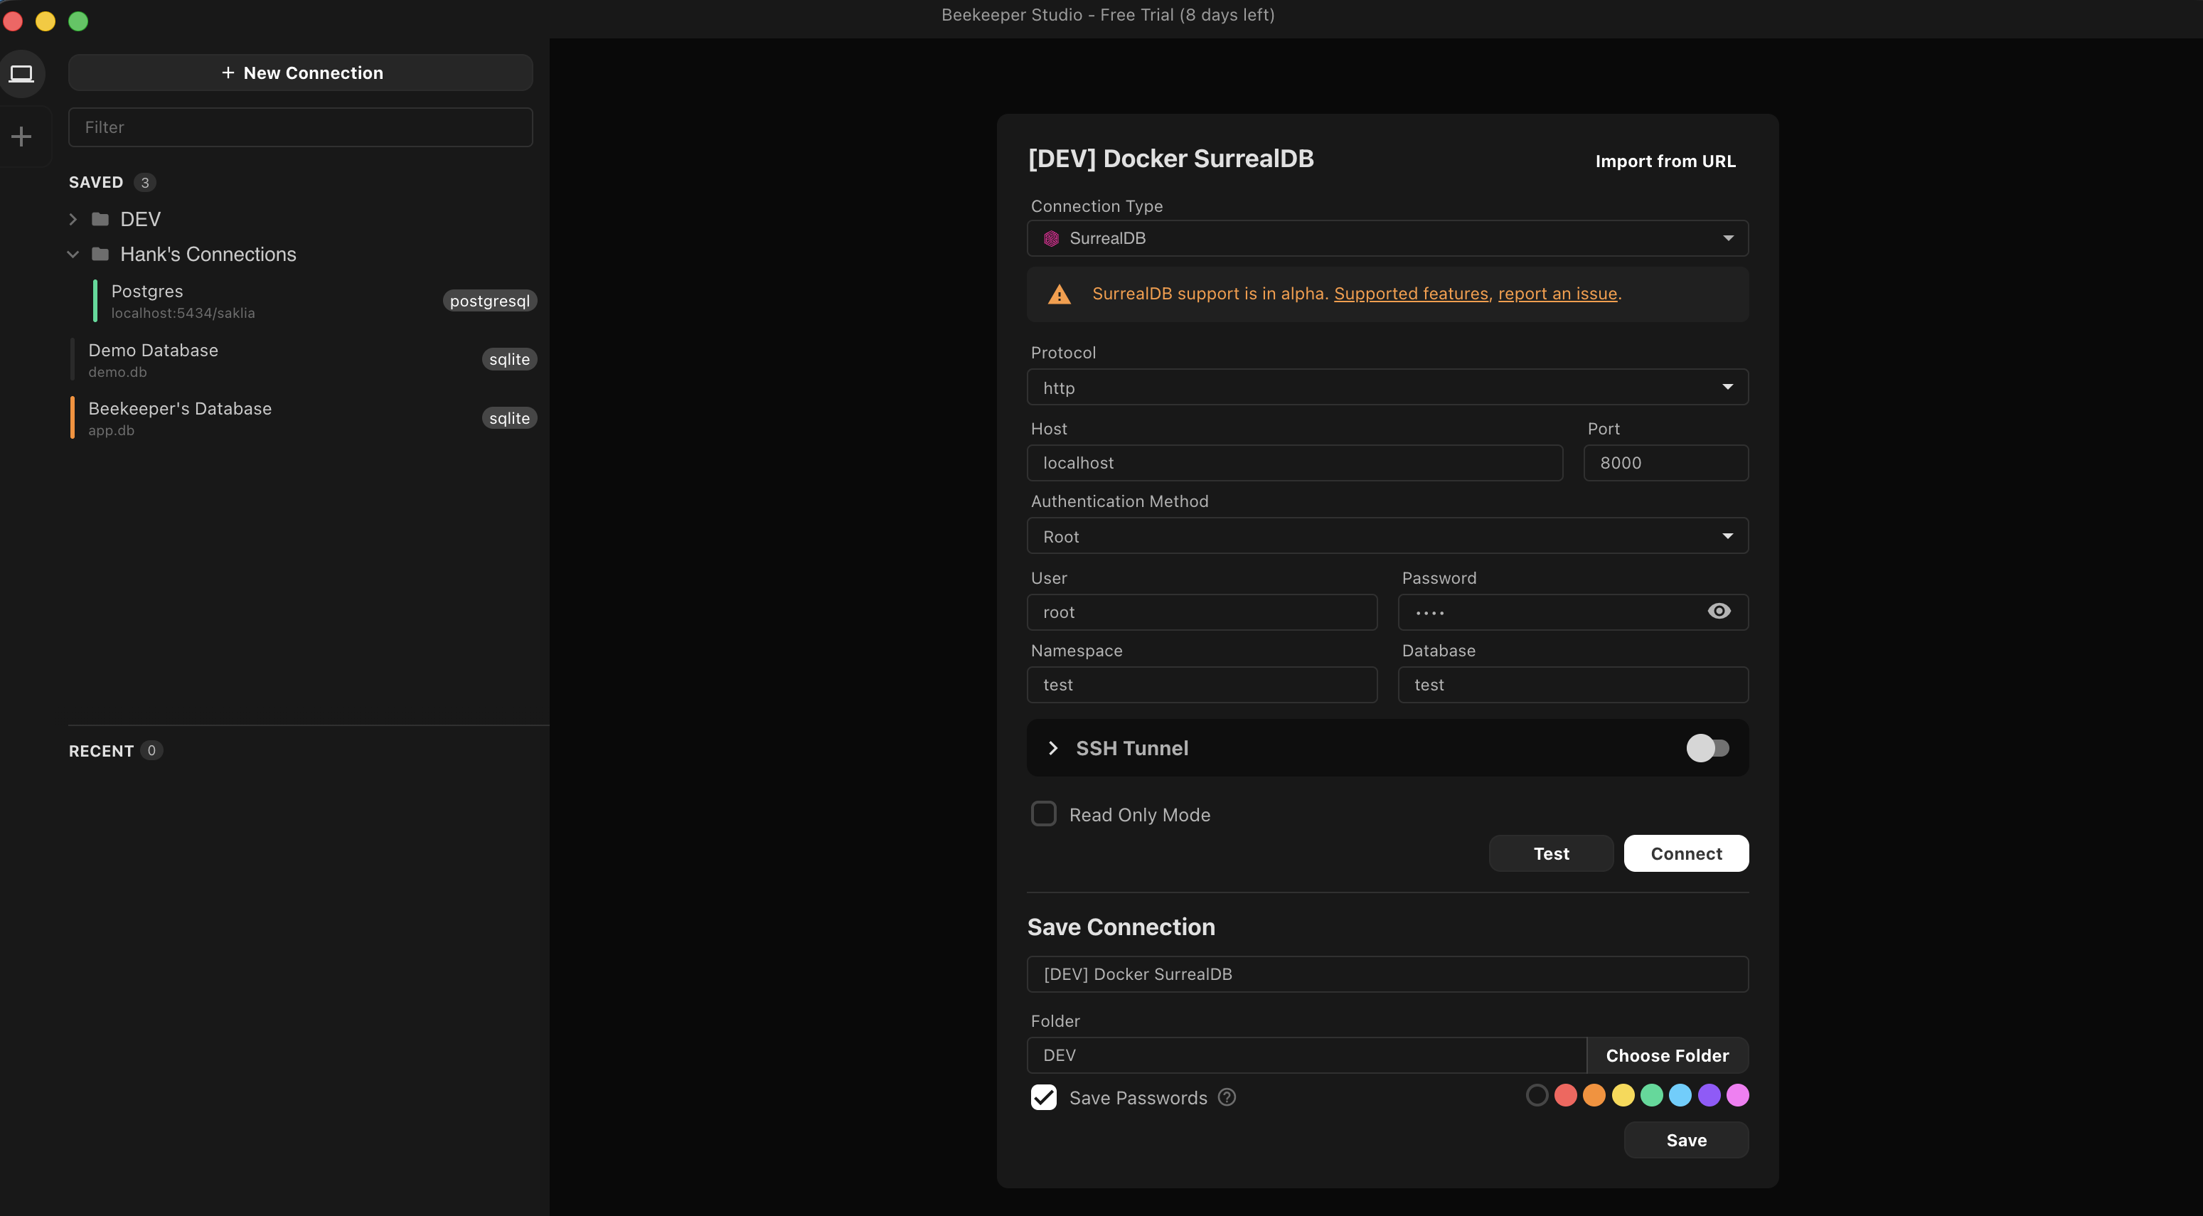Select the pink color swatch
The height and width of the screenshot is (1216, 2203).
click(1737, 1095)
